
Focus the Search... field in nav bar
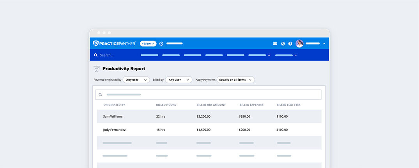click(106, 55)
